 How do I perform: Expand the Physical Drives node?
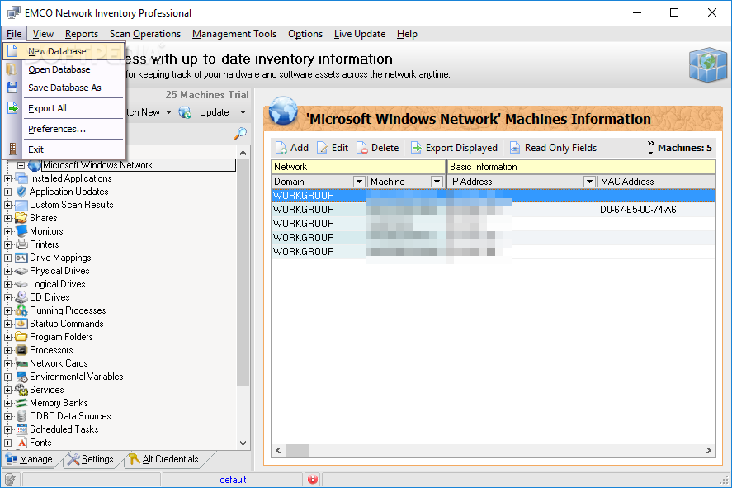click(8, 271)
